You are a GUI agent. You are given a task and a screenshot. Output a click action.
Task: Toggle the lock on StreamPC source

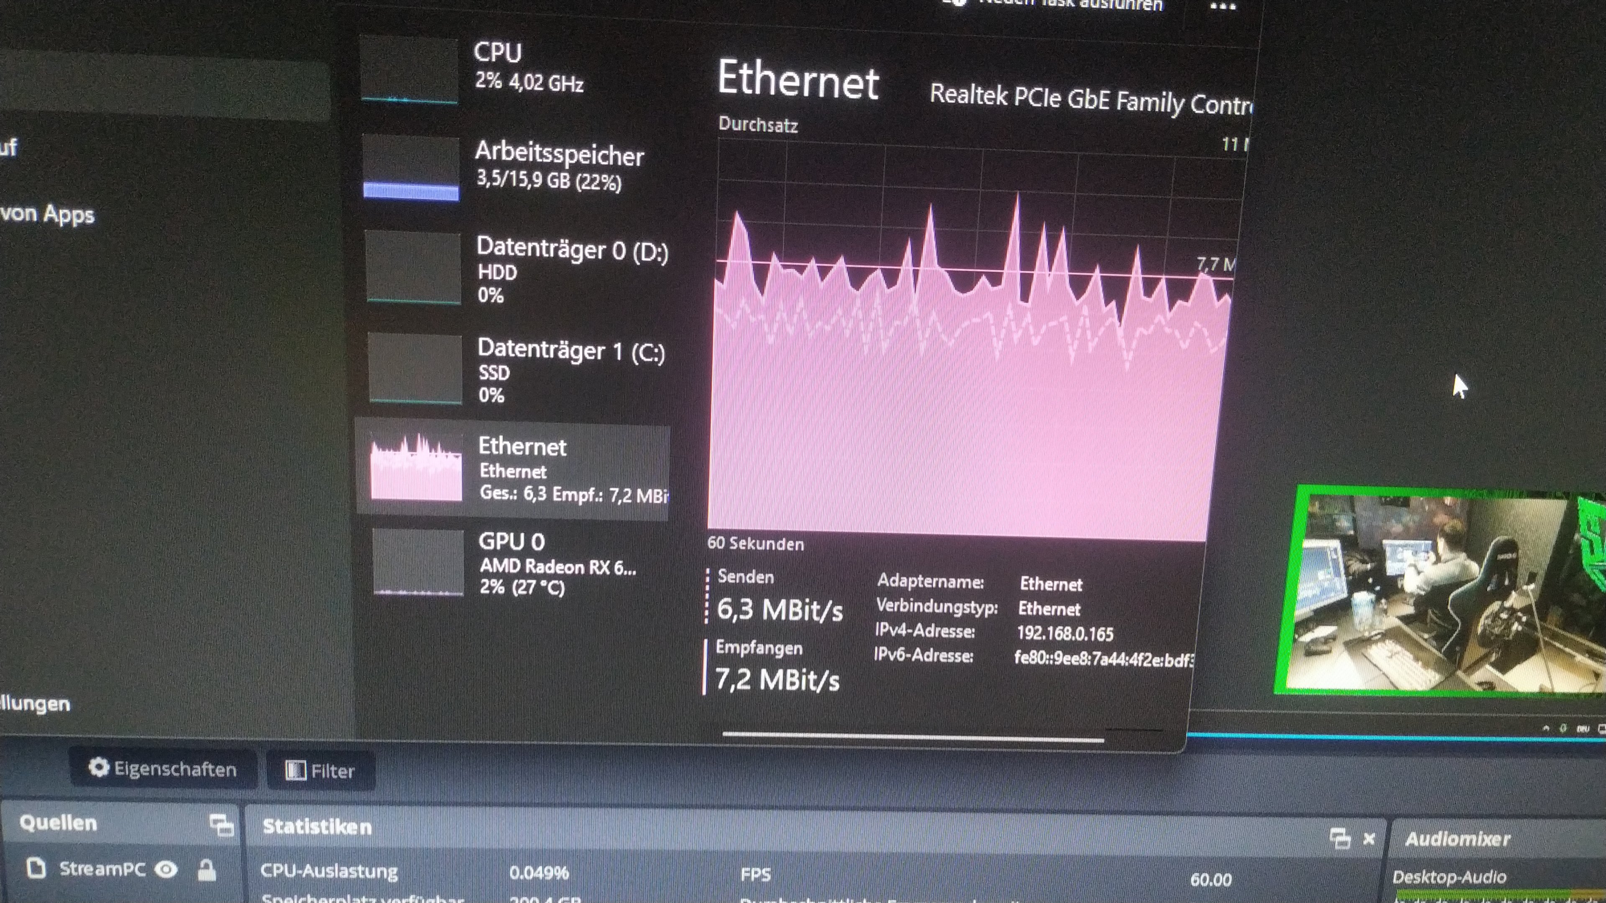pyautogui.click(x=206, y=870)
